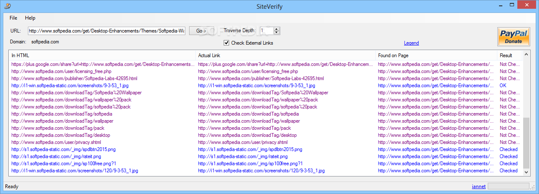Sort by the Found on Page column header

click(x=436, y=55)
